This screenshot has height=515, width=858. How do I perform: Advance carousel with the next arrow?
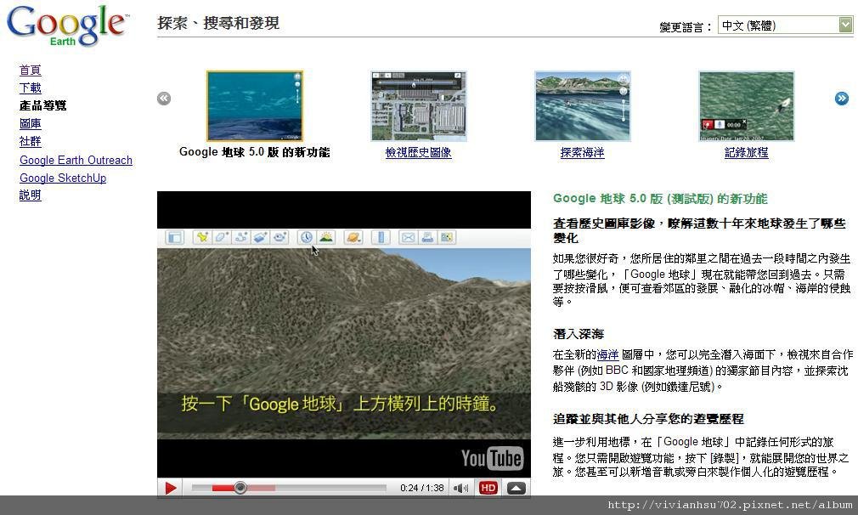point(842,99)
